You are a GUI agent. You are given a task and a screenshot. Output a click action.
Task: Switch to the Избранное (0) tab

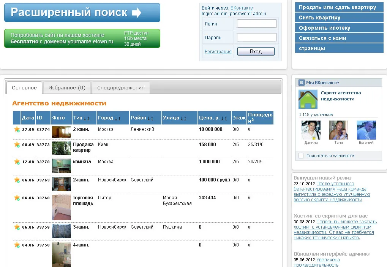(67, 88)
